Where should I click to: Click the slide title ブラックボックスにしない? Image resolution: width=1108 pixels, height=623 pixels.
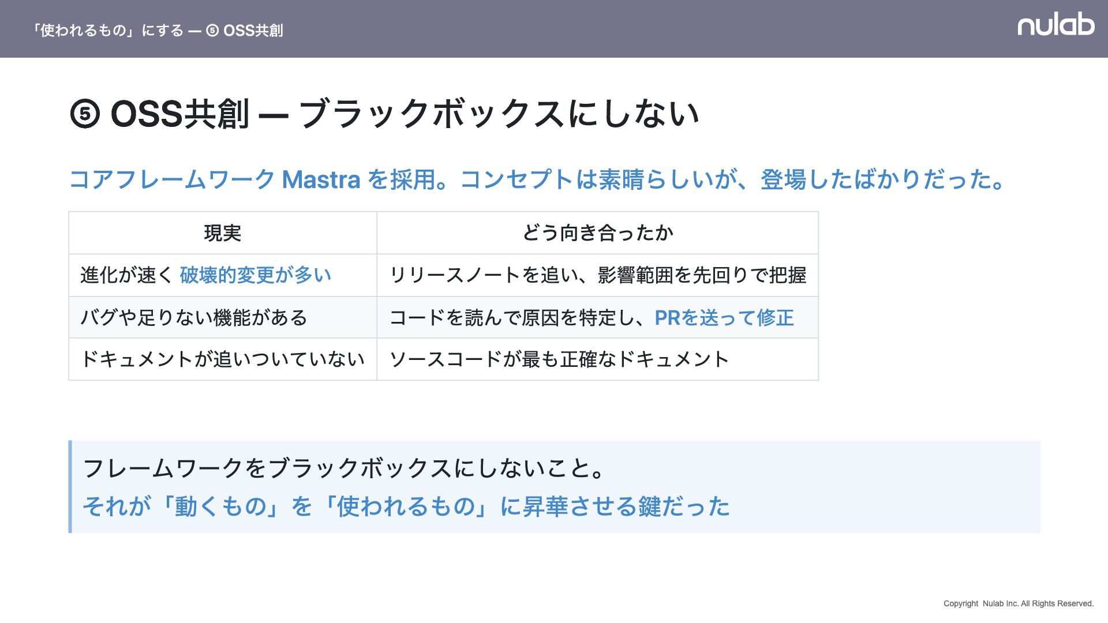tap(499, 114)
